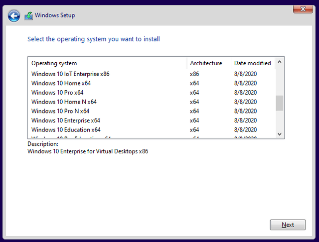Select Windows 10 Education x64
The height and width of the screenshot is (242, 319).
[152, 130]
